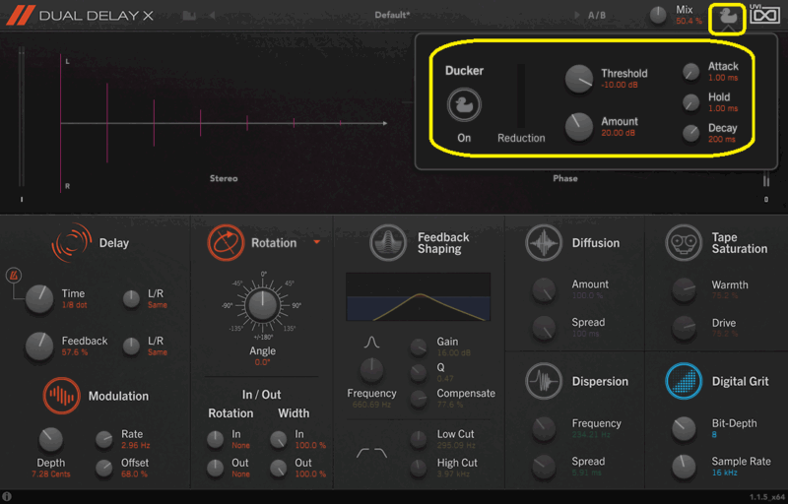Toggle the Digital Grit icon
Screen dimensions: 788x504
point(683,382)
